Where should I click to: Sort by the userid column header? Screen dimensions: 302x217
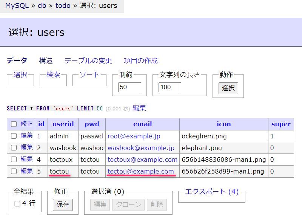point(63,124)
